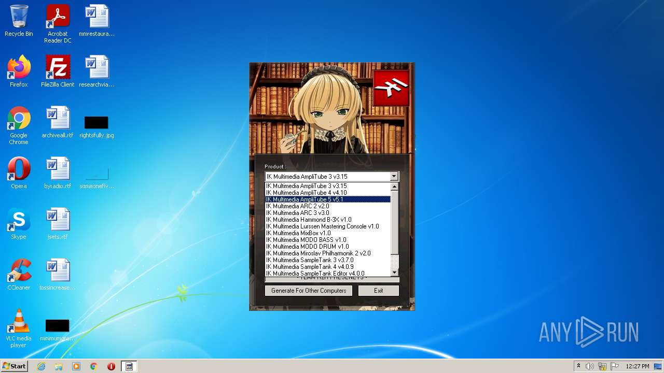Click the product list scrollbar thumb

[394, 222]
